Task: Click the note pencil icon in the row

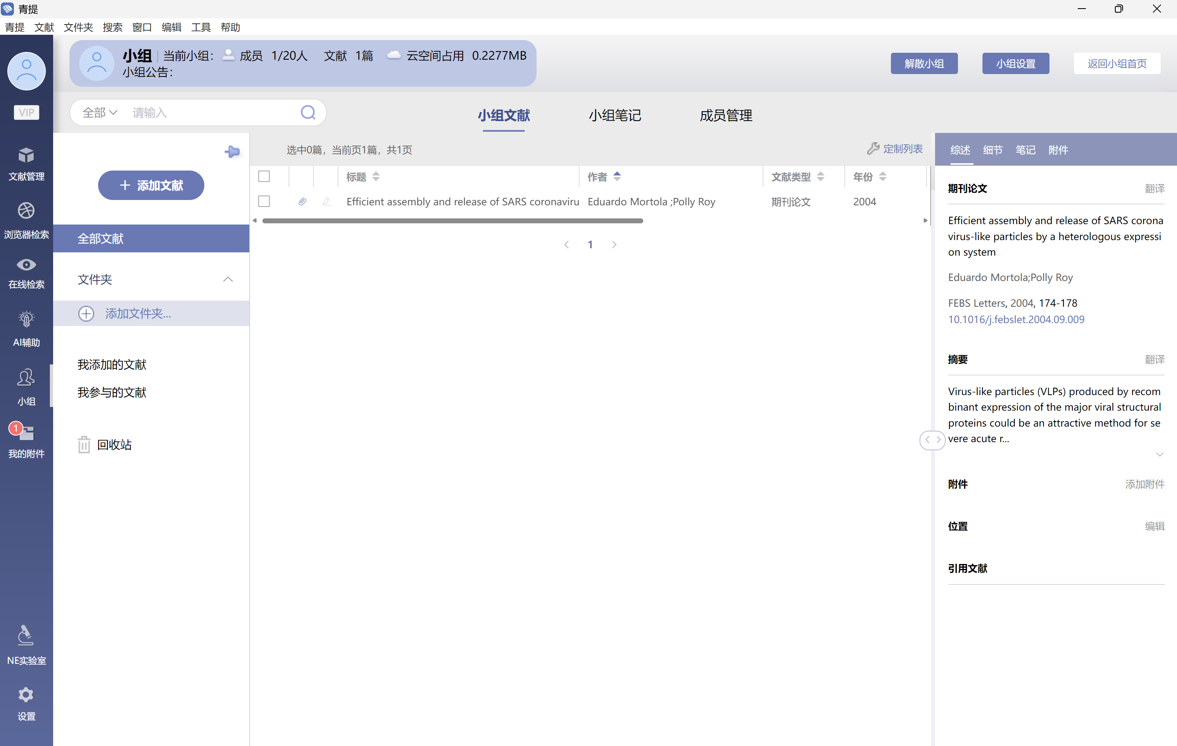Action: tap(327, 202)
